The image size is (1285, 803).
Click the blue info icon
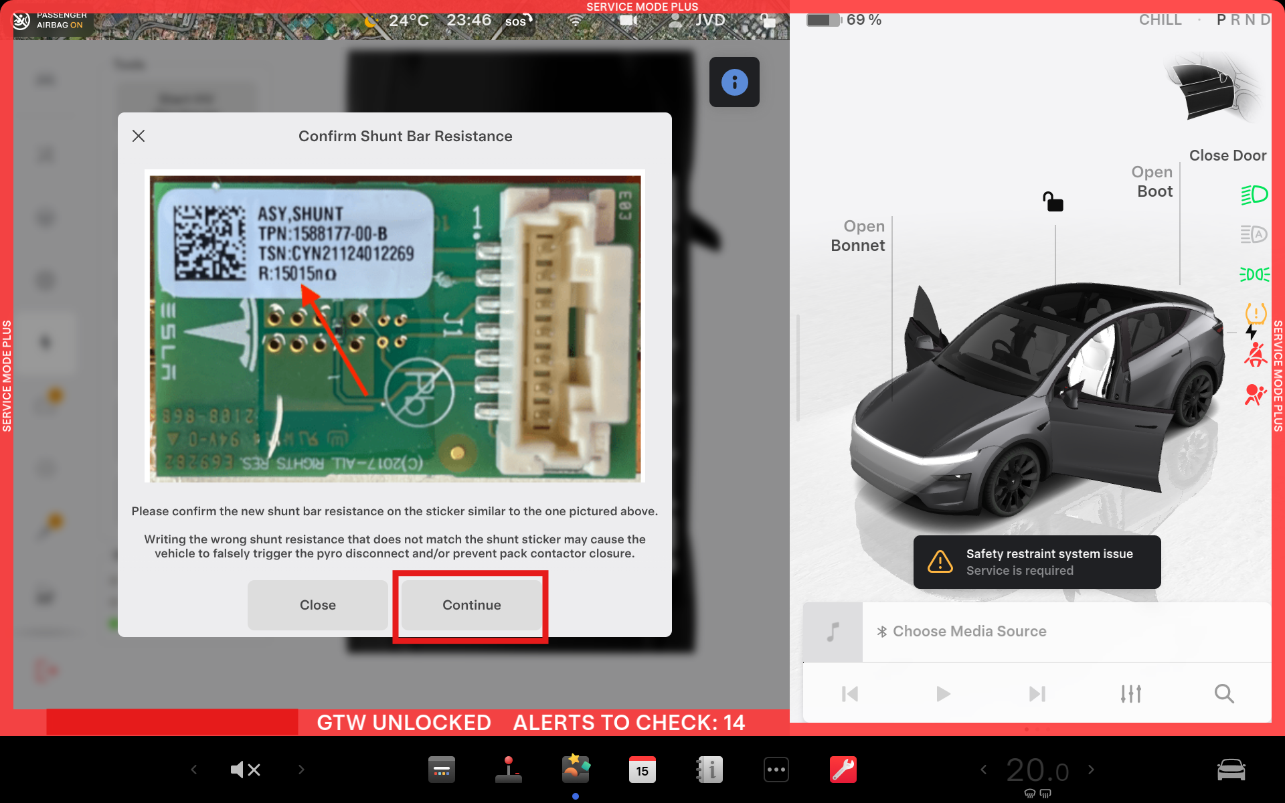[734, 82]
